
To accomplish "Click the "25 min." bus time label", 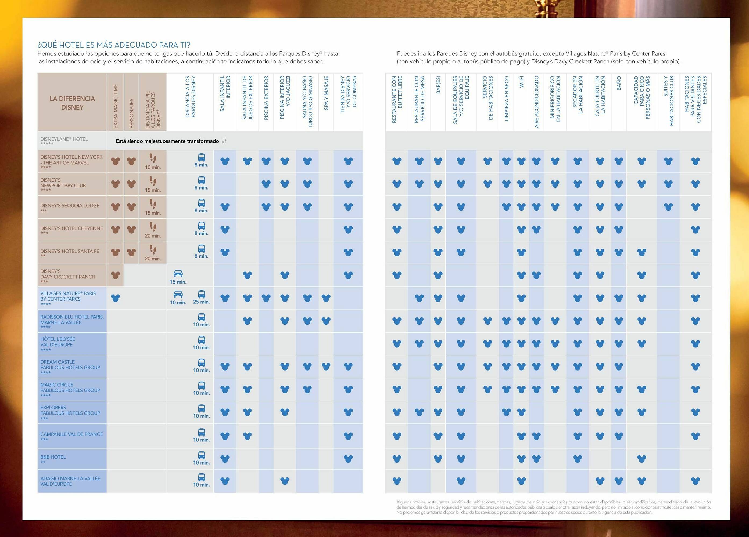I will [202, 302].
